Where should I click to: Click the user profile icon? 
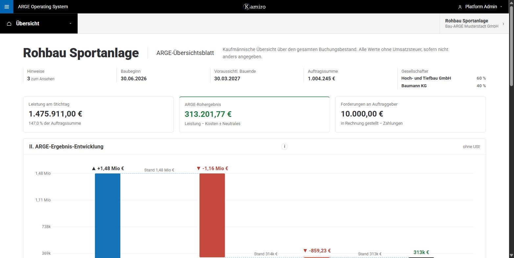point(460,7)
